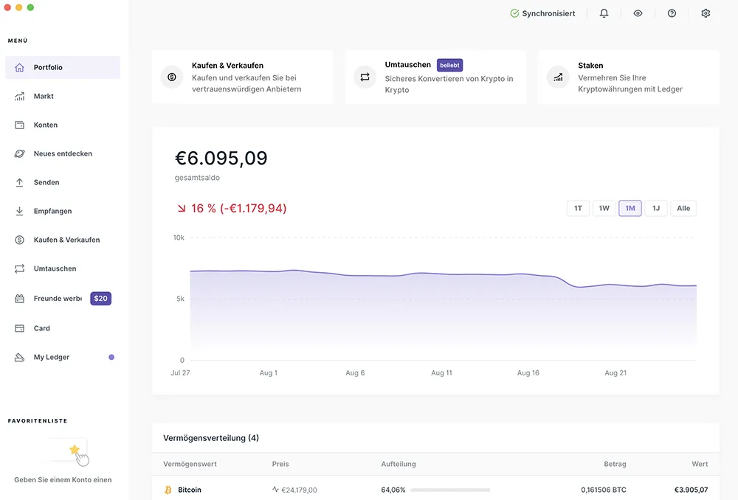Click the Bitcoin price €24.179,00
The width and height of the screenshot is (738, 500).
click(299, 490)
